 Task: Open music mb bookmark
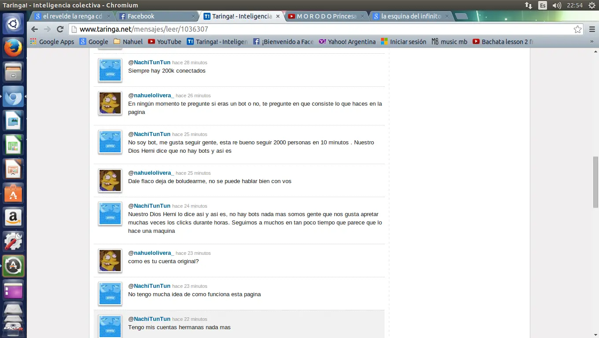click(450, 42)
